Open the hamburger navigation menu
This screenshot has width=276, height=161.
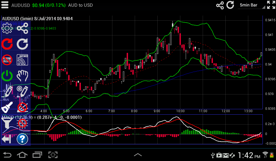coord(5,5)
